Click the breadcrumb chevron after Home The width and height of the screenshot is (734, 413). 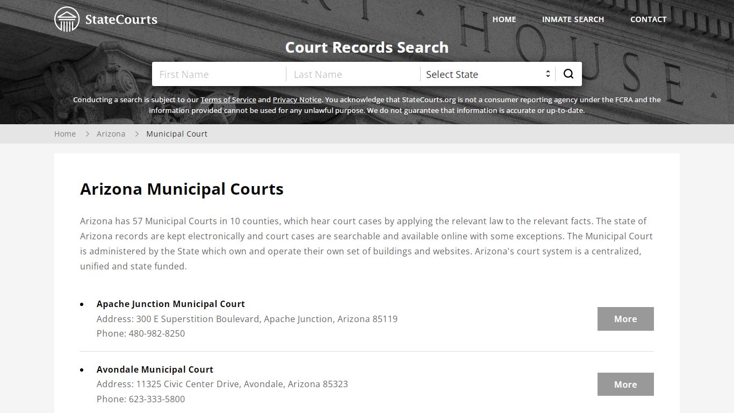point(87,134)
